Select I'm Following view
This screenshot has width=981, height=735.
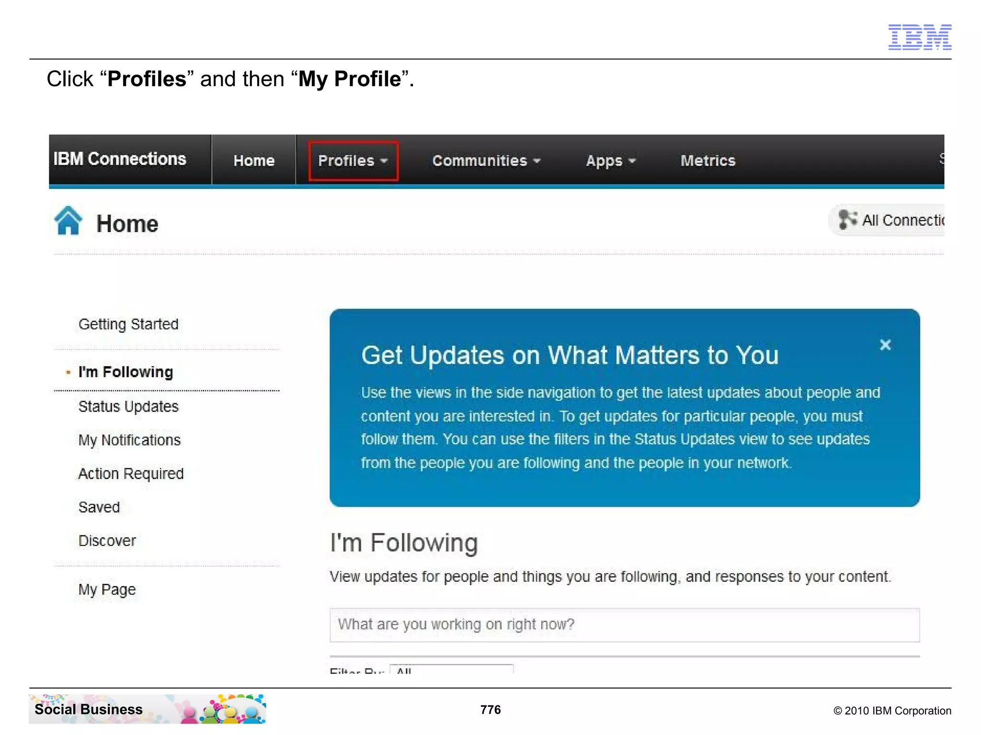point(125,372)
